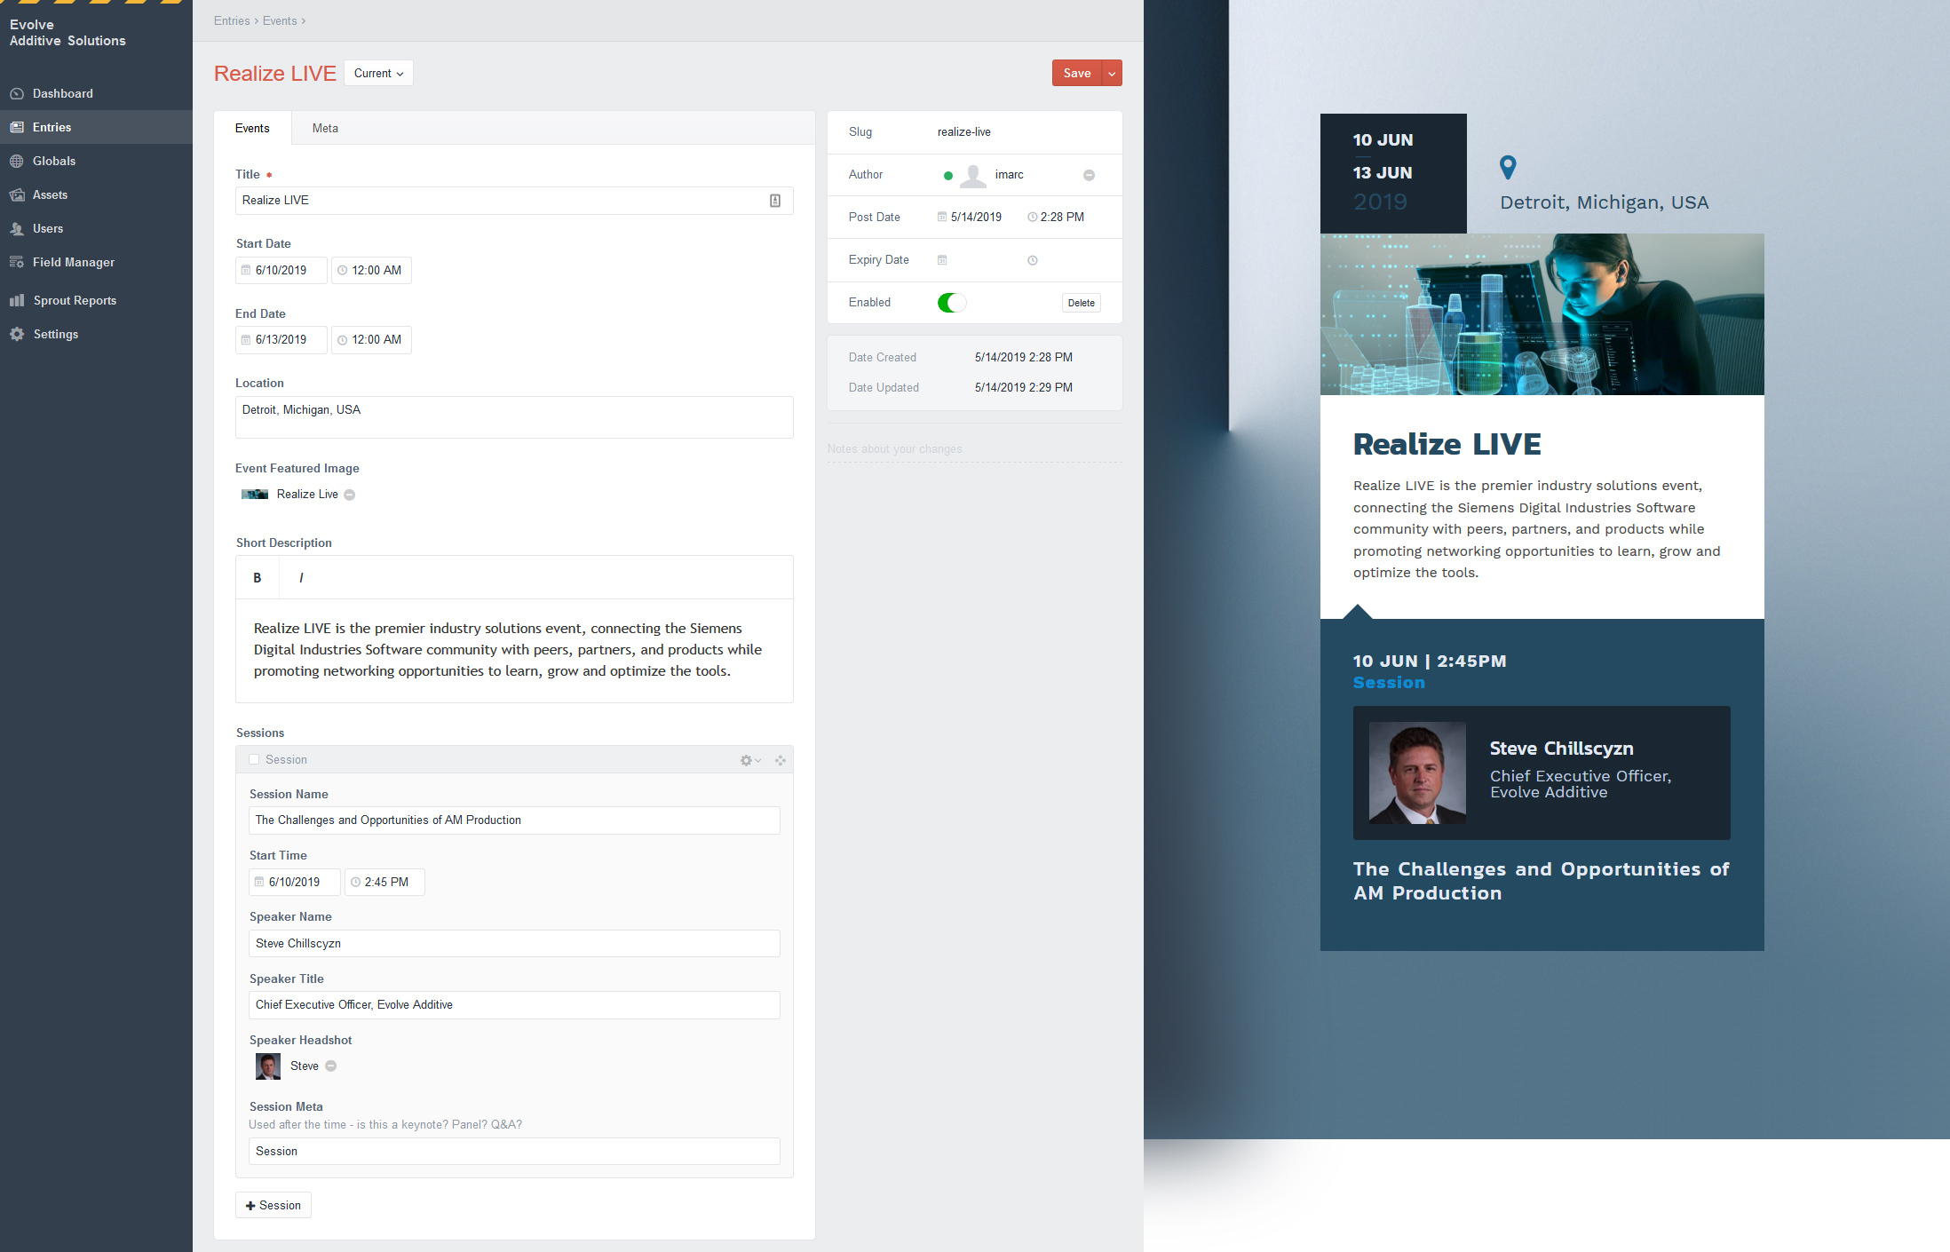This screenshot has height=1252, width=1950.
Task: Edit the Session Meta field
Action: click(514, 1151)
